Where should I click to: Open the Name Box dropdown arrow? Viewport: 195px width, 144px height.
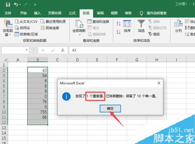coord(27,50)
